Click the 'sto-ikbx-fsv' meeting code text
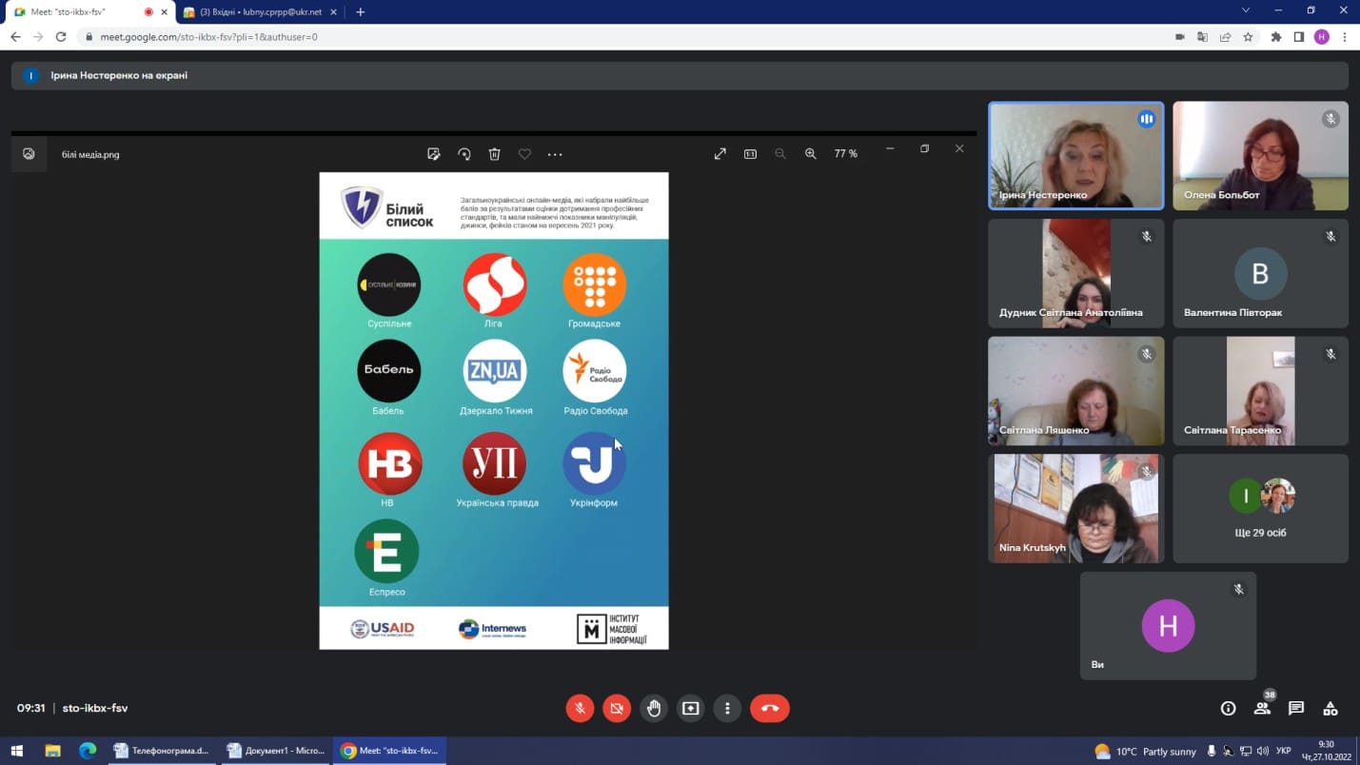 tap(95, 708)
